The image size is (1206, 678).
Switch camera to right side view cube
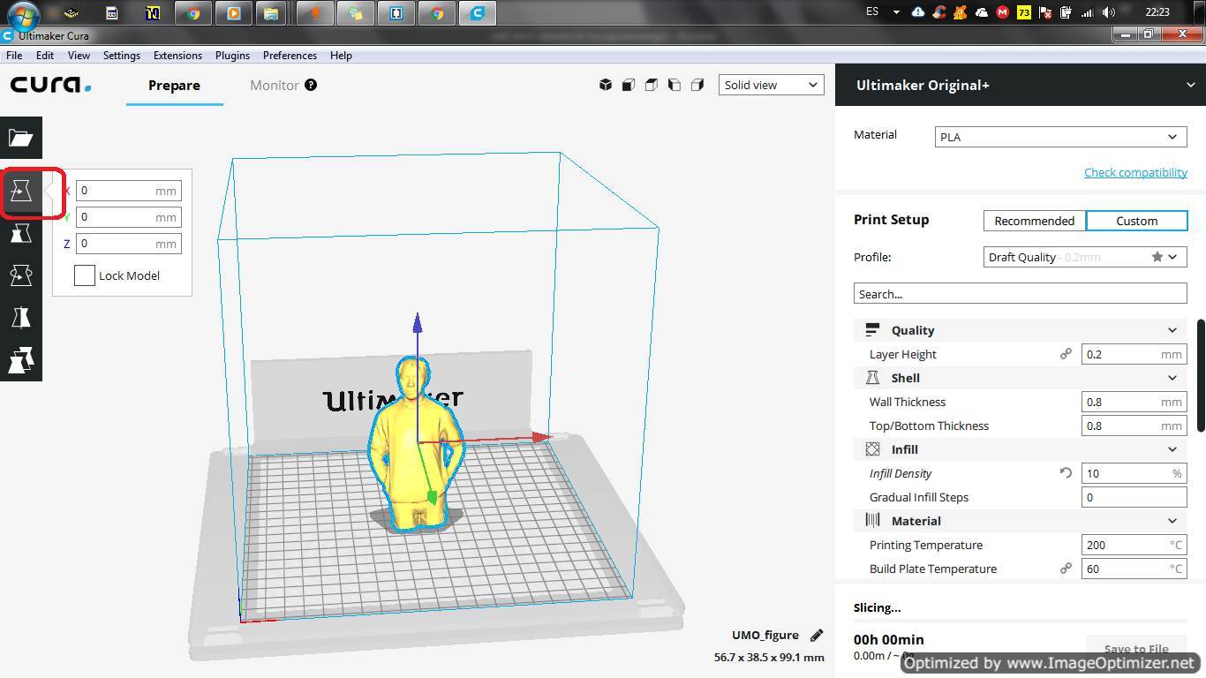(x=697, y=85)
